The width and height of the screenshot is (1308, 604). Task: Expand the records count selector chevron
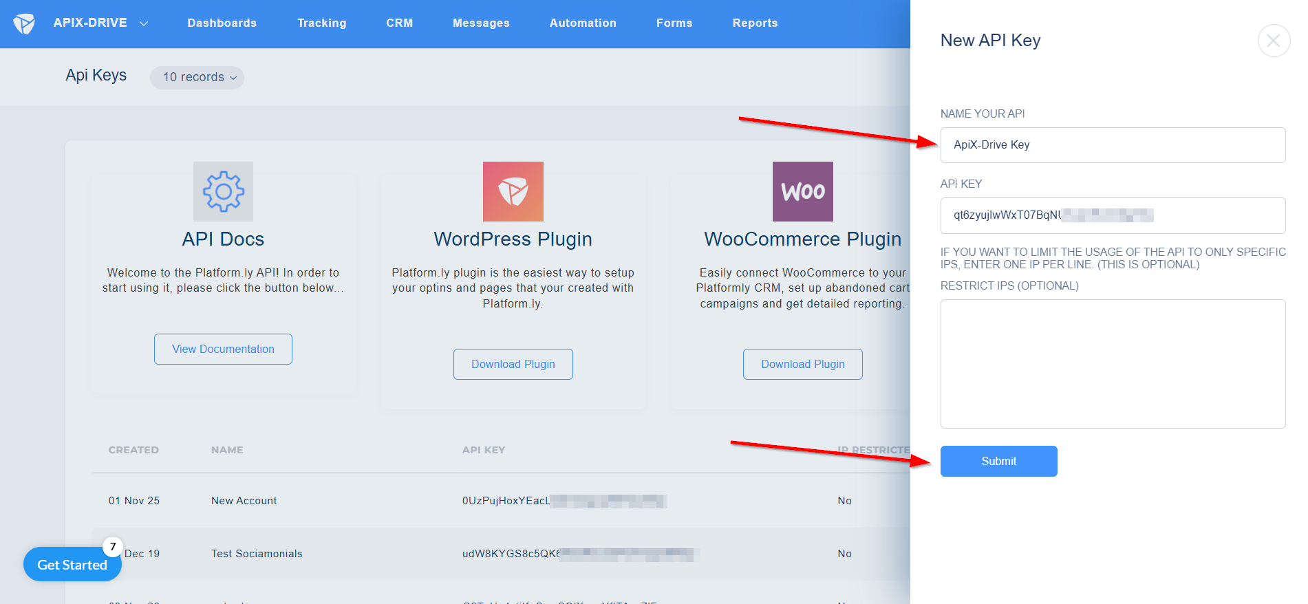pyautogui.click(x=233, y=78)
